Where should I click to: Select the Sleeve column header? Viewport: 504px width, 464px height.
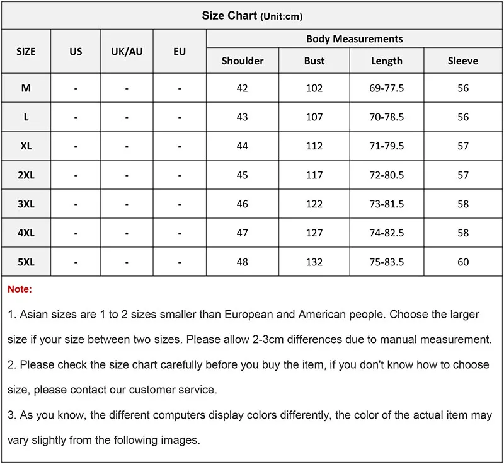pyautogui.click(x=463, y=61)
